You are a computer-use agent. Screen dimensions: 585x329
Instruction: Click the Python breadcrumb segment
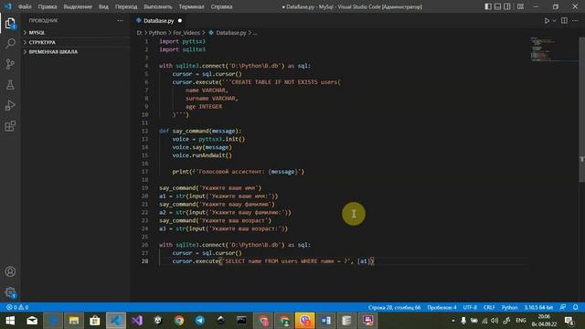pyautogui.click(x=157, y=33)
